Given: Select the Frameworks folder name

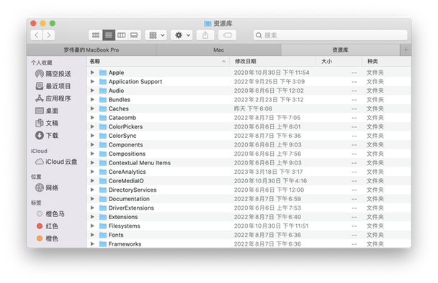Looking at the screenshot, I should pyautogui.click(x=125, y=244).
